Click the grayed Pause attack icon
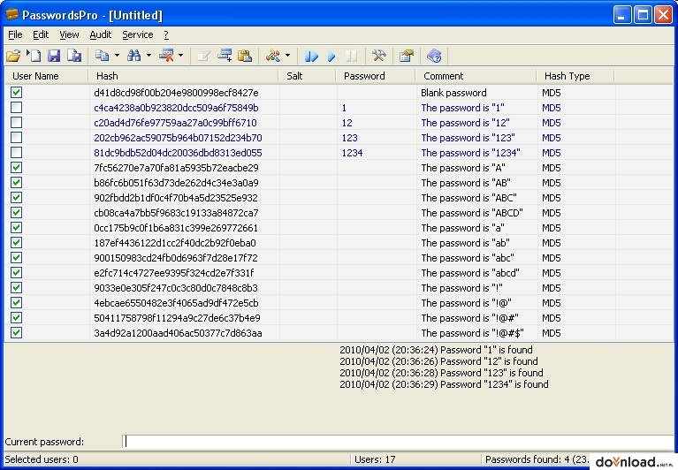Viewport: 678px width, 470px height. tap(352, 56)
